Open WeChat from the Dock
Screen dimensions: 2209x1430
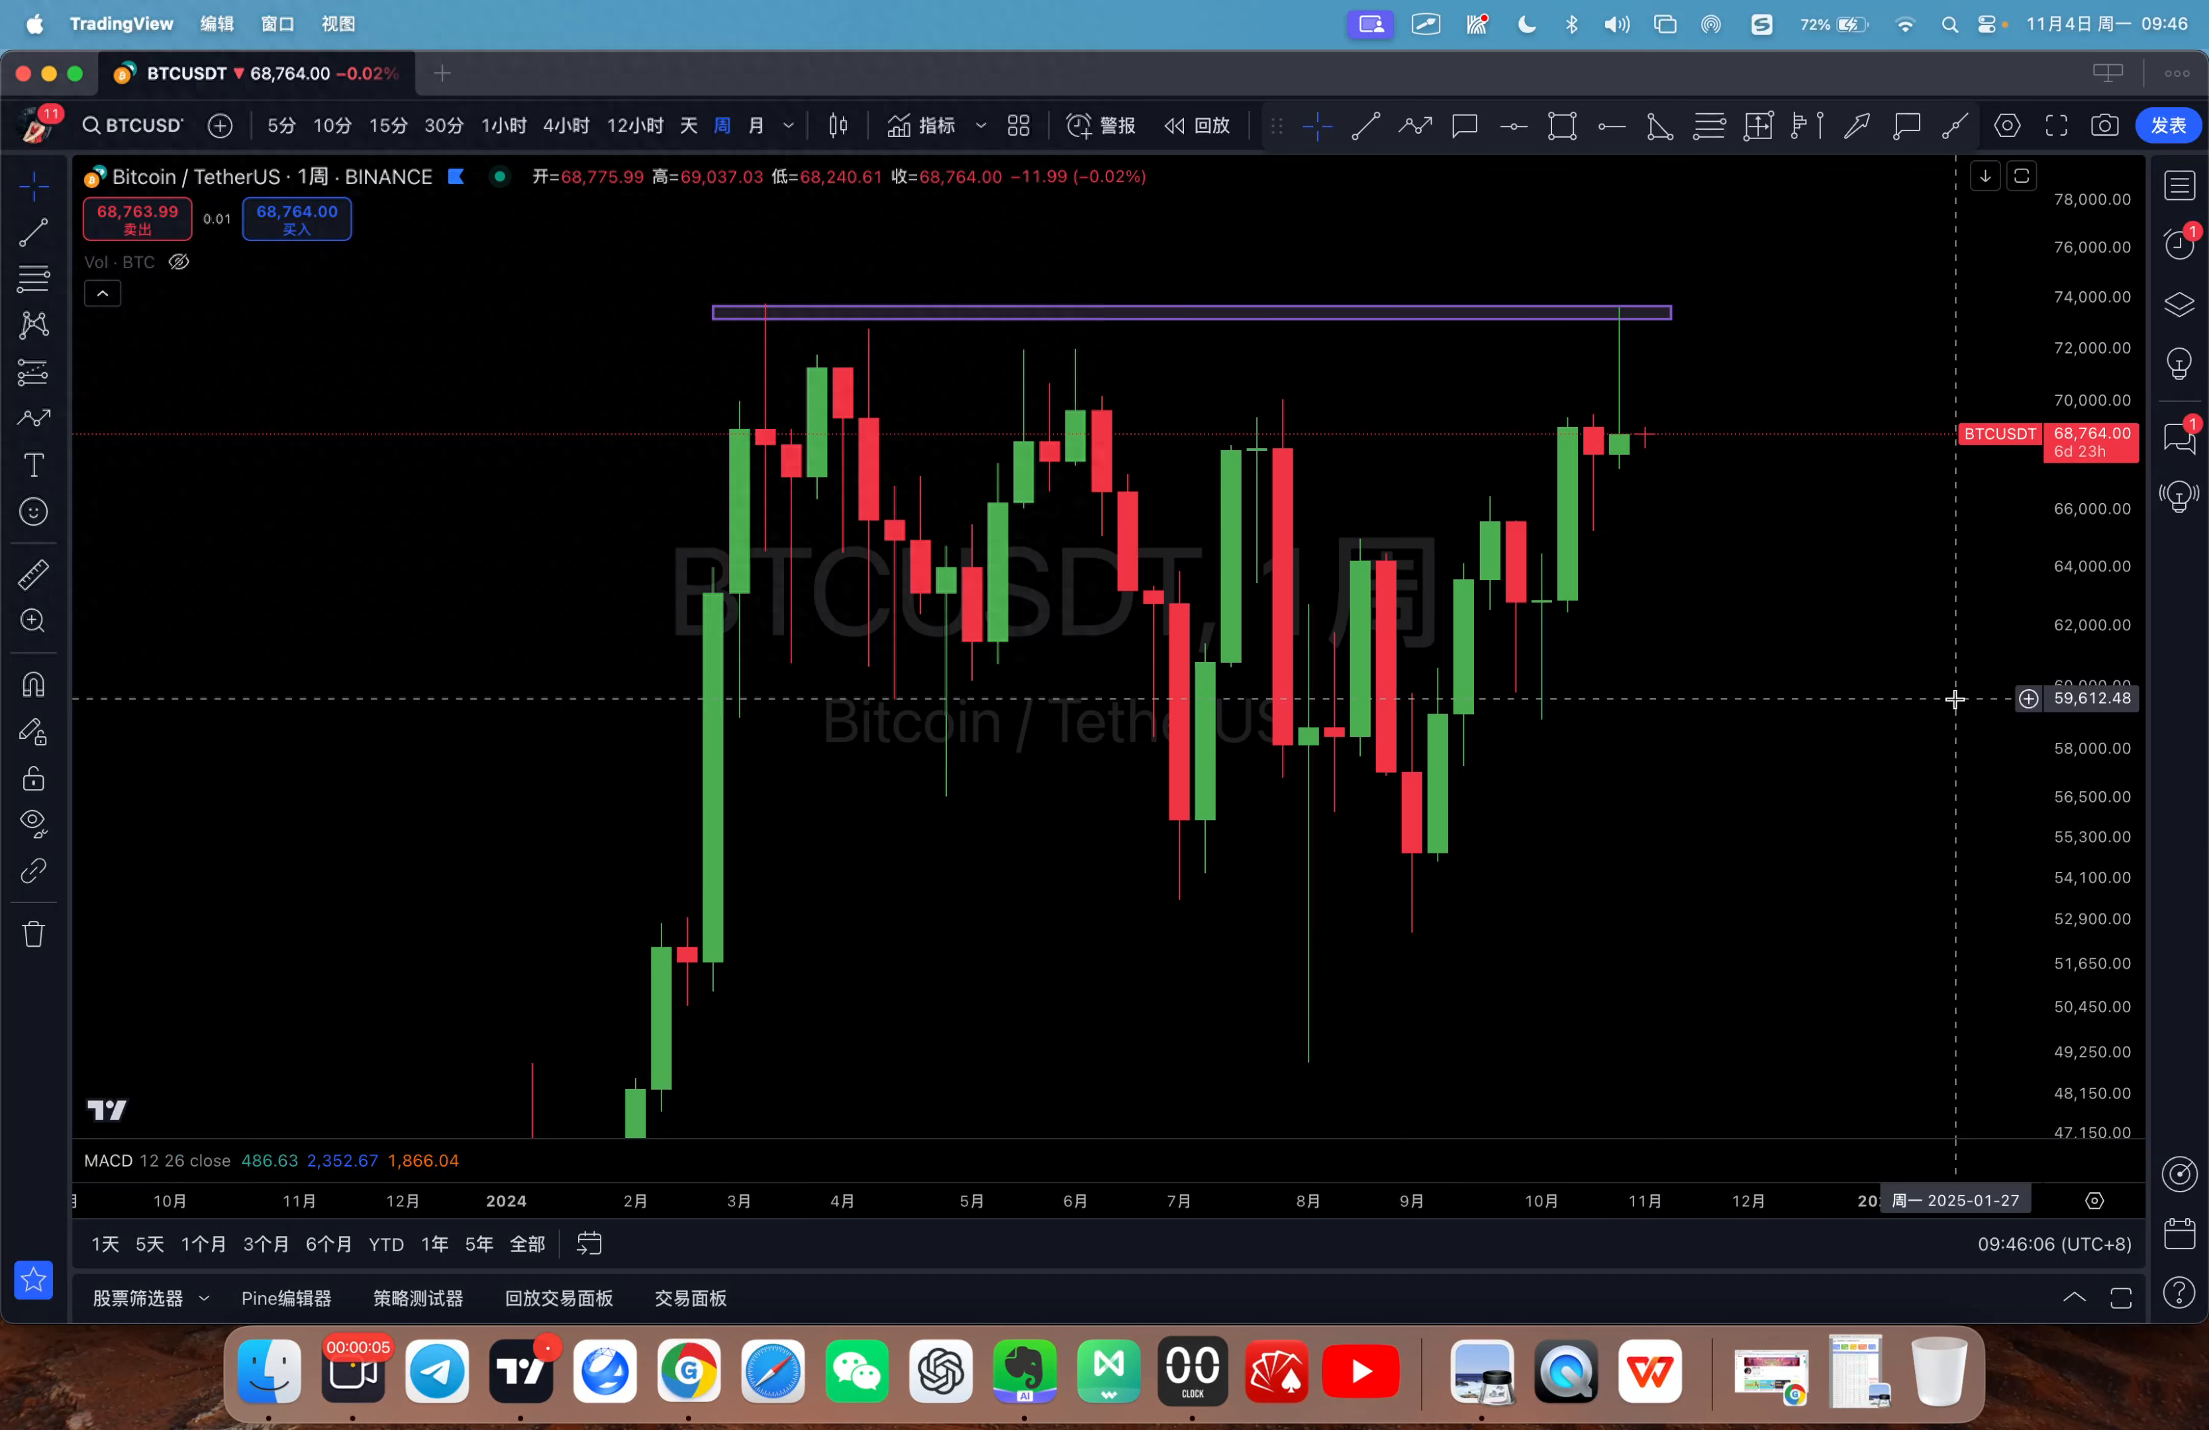(x=857, y=1370)
